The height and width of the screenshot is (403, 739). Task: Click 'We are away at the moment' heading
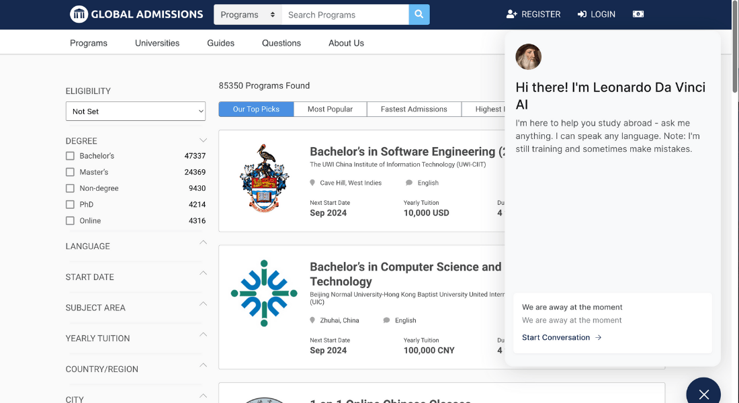[x=572, y=308]
